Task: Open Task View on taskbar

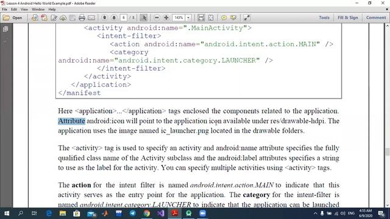Action: tap(34, 214)
